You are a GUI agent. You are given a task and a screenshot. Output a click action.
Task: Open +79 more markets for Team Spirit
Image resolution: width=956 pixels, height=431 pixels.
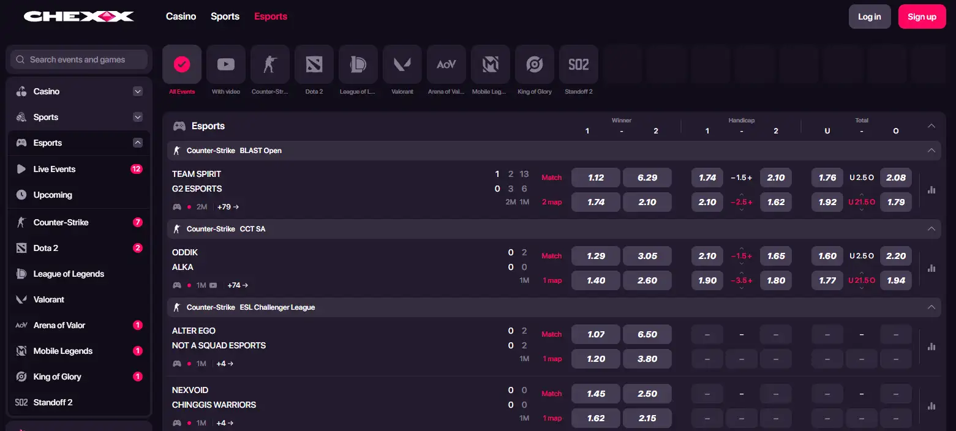[x=228, y=207]
